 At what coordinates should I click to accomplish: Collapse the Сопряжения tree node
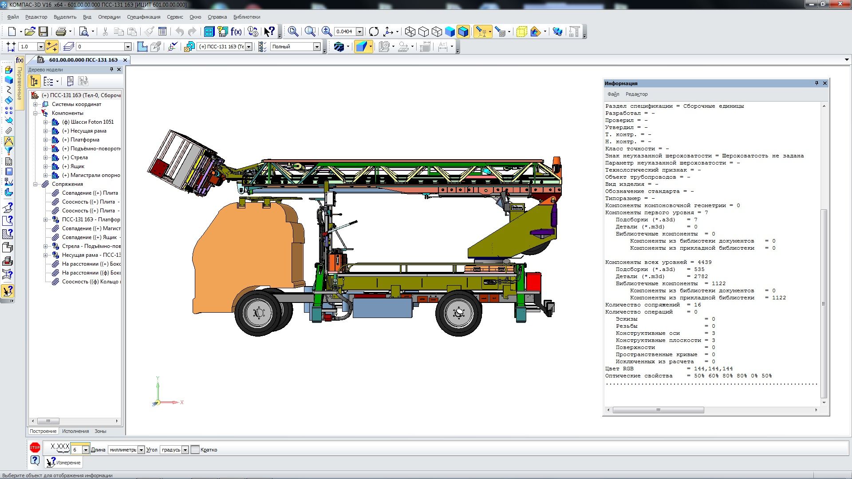pyautogui.click(x=35, y=184)
